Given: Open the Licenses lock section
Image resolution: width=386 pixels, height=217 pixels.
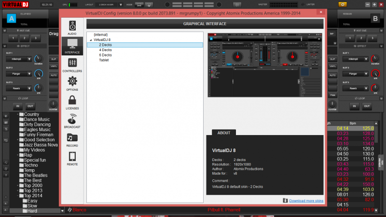Looking at the screenshot, I should click(x=72, y=102).
